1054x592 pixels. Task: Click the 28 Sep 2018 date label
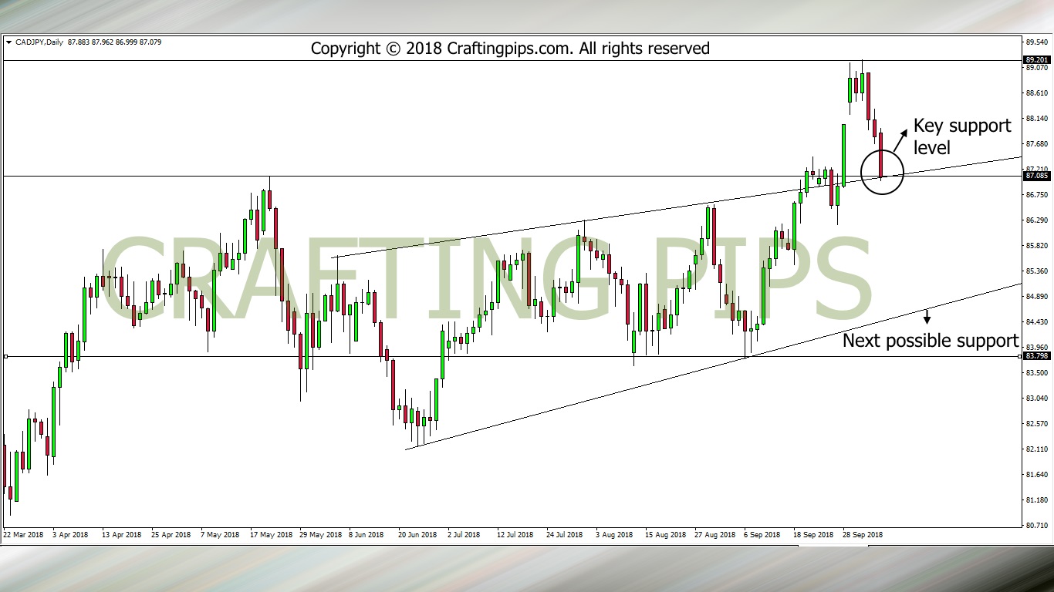863,534
